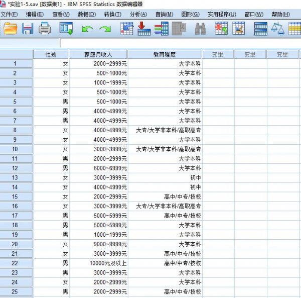The width and height of the screenshot is (301, 298).
Task: Click row 12 income cell 6000~6999元
Action: 98,168
